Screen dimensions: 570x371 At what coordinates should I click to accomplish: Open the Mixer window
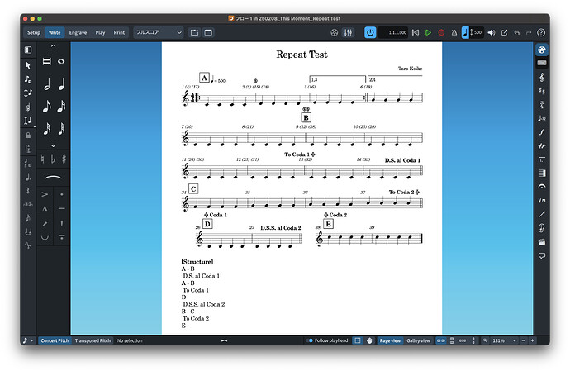click(x=348, y=33)
